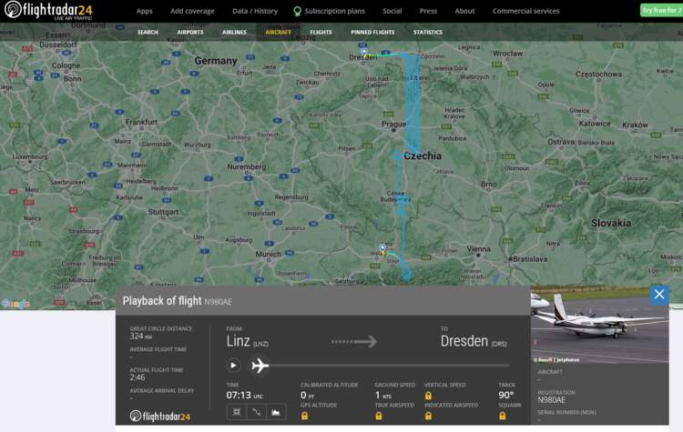Click the 2:46 actual flight time value

point(138,377)
